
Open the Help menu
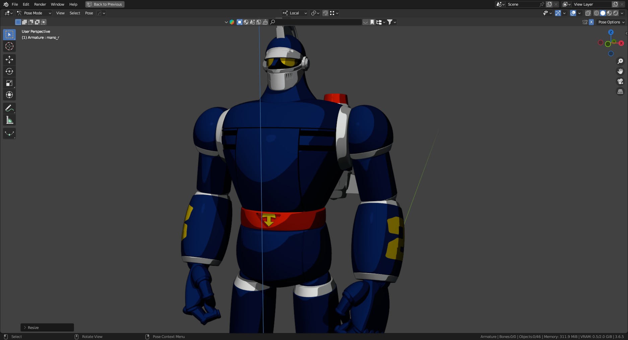pyautogui.click(x=73, y=4)
